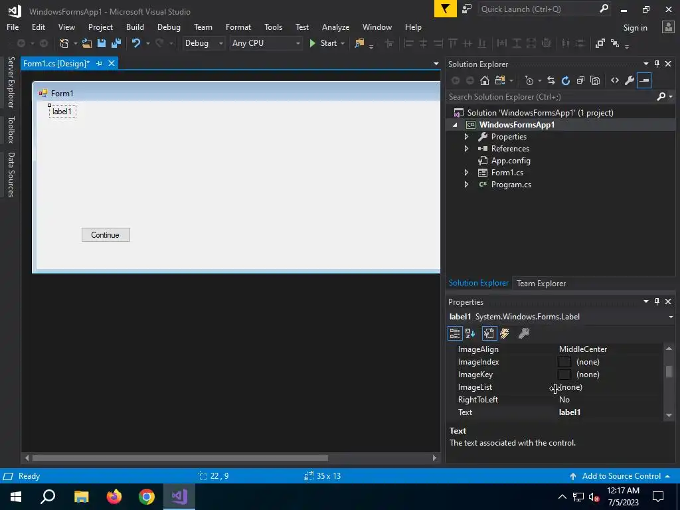Click the tab order toolbar icon
Image resolution: width=680 pixels, height=510 pixels.
point(614,43)
